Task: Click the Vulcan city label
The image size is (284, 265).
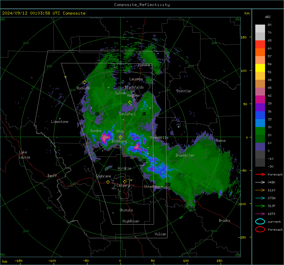Action: pyautogui.click(x=160, y=234)
